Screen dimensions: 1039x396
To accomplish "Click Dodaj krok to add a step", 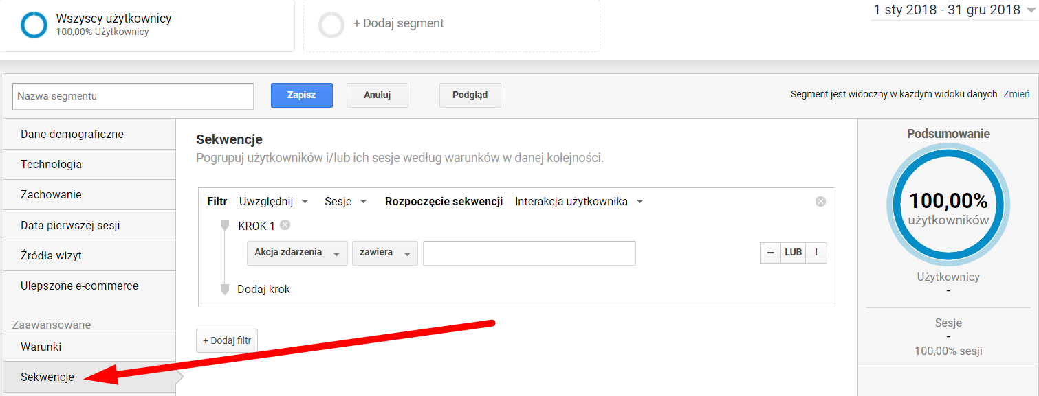I will pyautogui.click(x=263, y=290).
